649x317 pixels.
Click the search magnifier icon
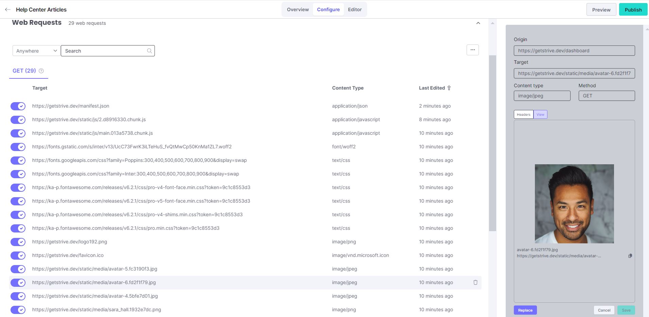[x=149, y=51]
